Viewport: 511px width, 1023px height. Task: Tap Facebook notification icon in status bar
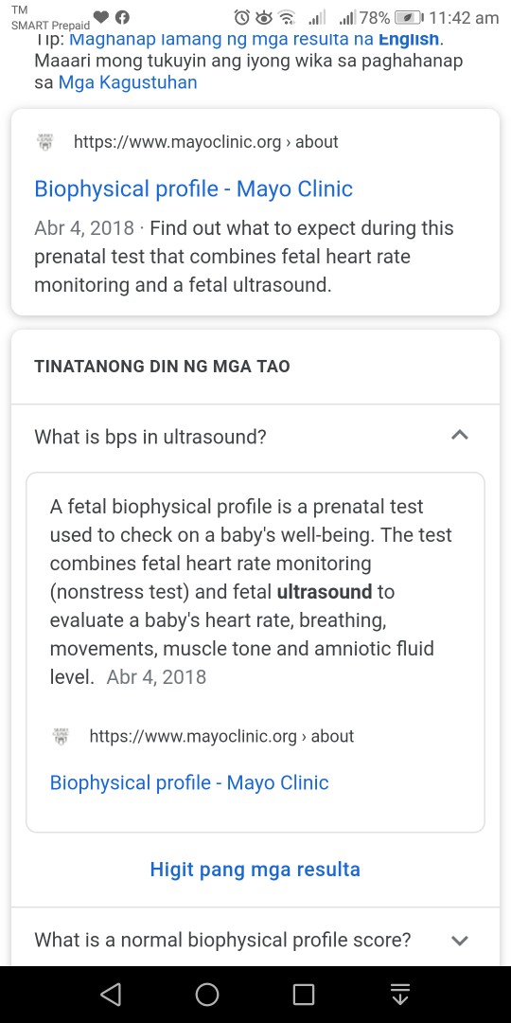point(122,18)
